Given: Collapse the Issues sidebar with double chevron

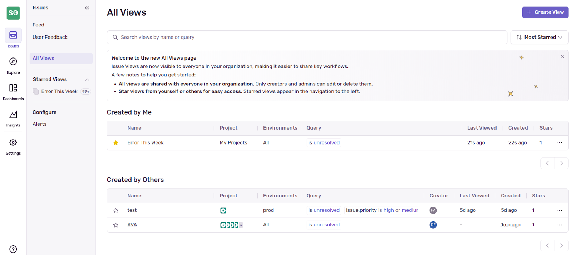Looking at the screenshot, I should (87, 8).
